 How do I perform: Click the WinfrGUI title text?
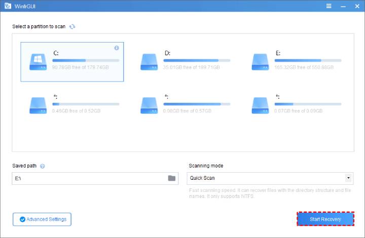(25, 6)
